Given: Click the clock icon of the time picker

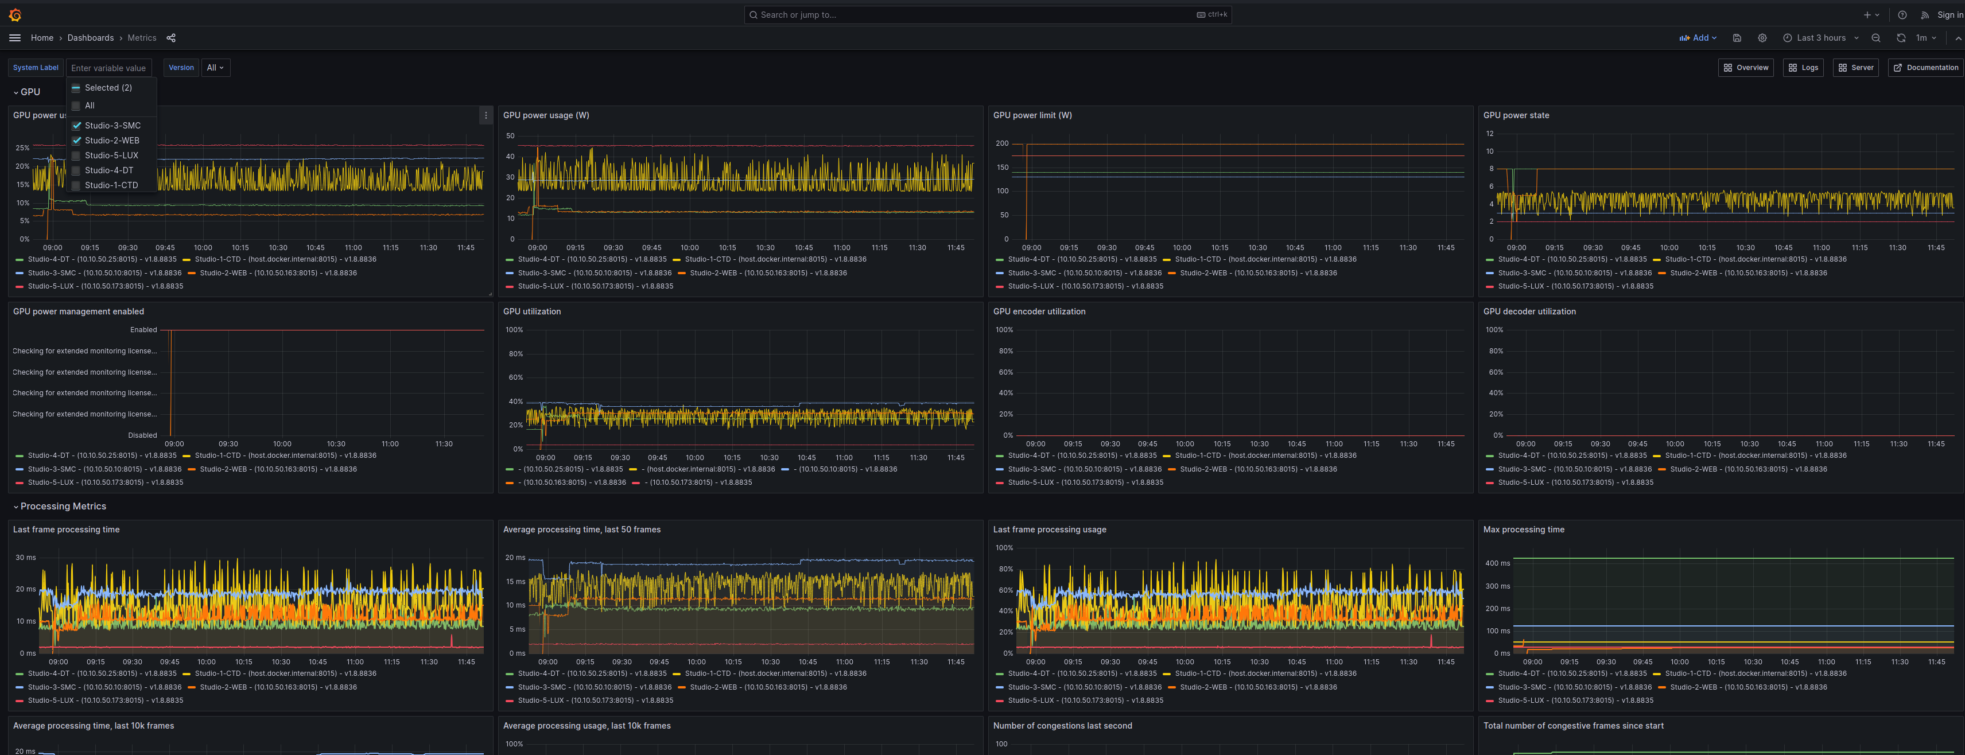Looking at the screenshot, I should 1787,38.
